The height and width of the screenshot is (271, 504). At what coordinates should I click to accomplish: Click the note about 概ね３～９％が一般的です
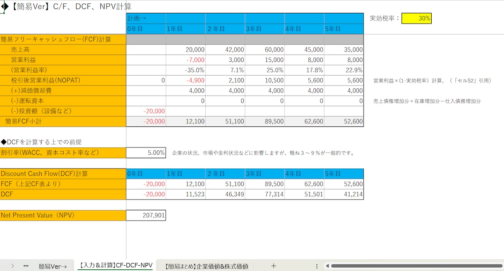click(263, 153)
